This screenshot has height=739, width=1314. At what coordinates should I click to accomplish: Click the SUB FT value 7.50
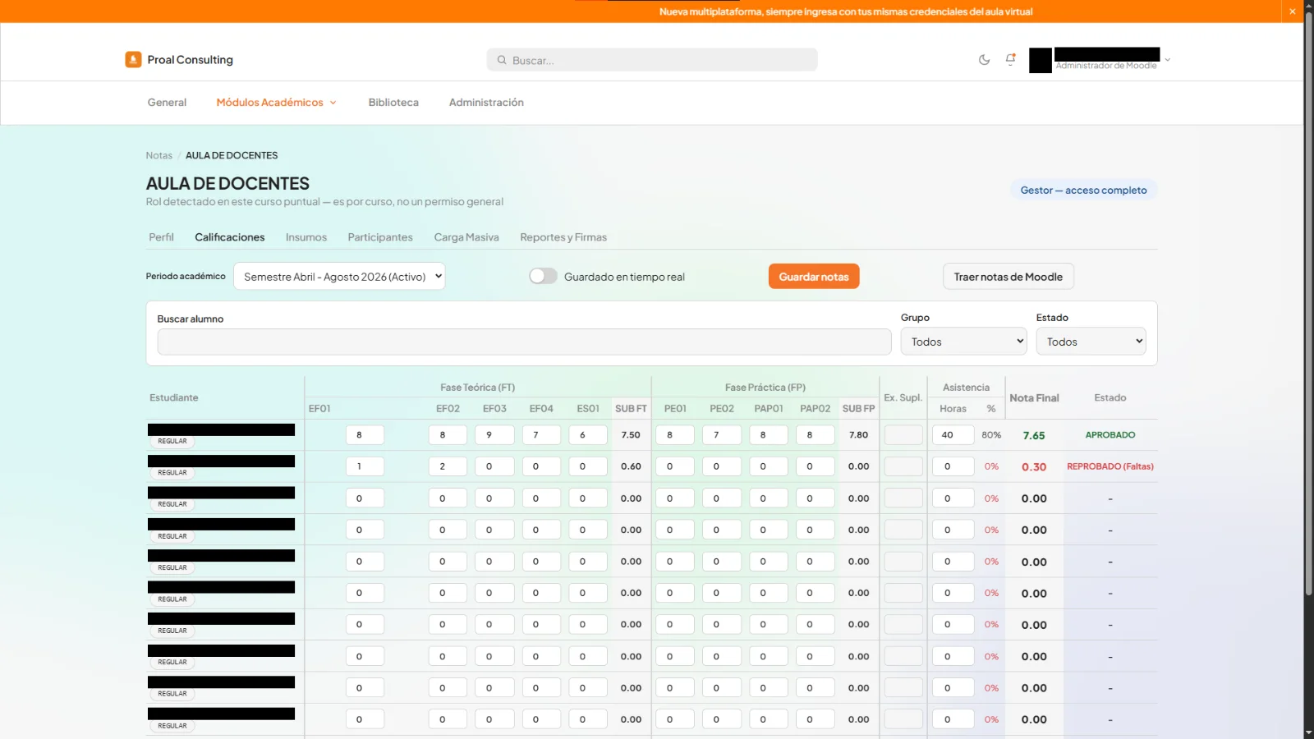tap(631, 435)
